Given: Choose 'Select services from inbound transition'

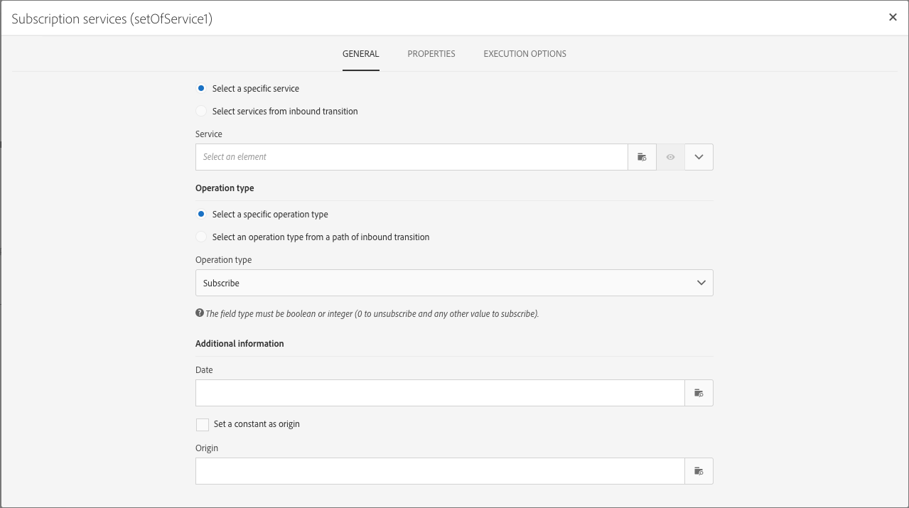Looking at the screenshot, I should pos(202,112).
